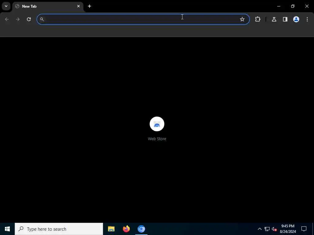Focus the address bar field
This screenshot has height=235, width=314.
(143, 19)
